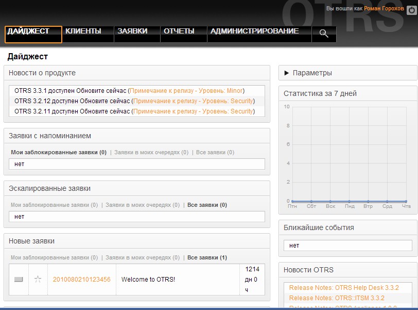Click 'Птн' label on statistics chart axis
This screenshot has width=418, height=310.
click(292, 206)
